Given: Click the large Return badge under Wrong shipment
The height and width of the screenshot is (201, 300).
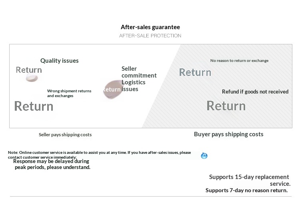Looking at the screenshot, I should click(x=34, y=106).
